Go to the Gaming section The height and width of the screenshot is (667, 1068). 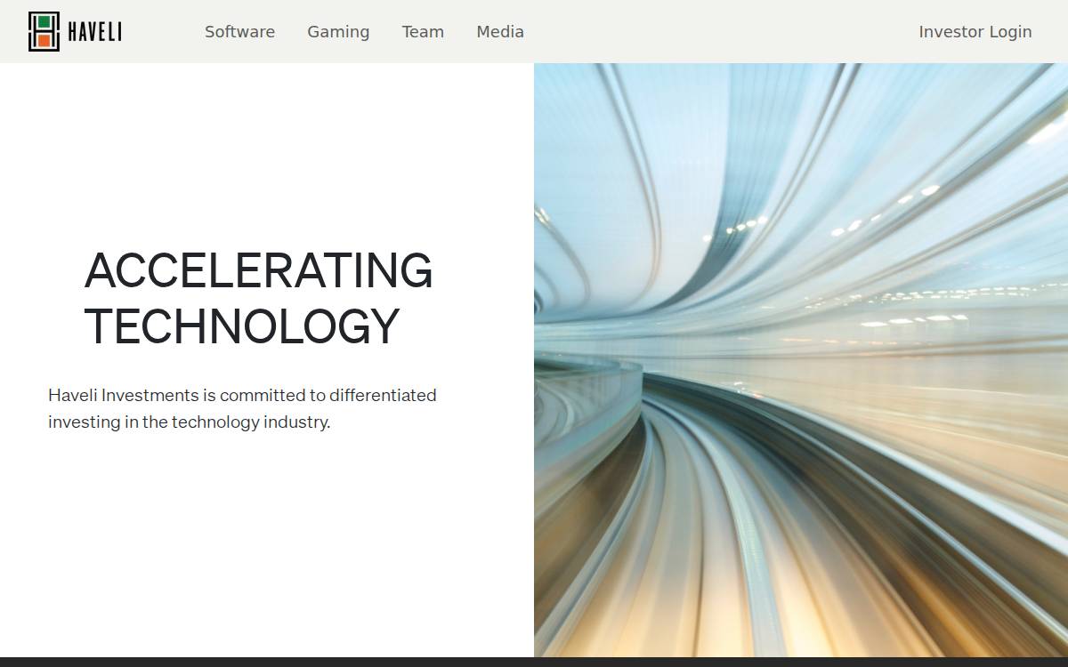click(x=338, y=32)
